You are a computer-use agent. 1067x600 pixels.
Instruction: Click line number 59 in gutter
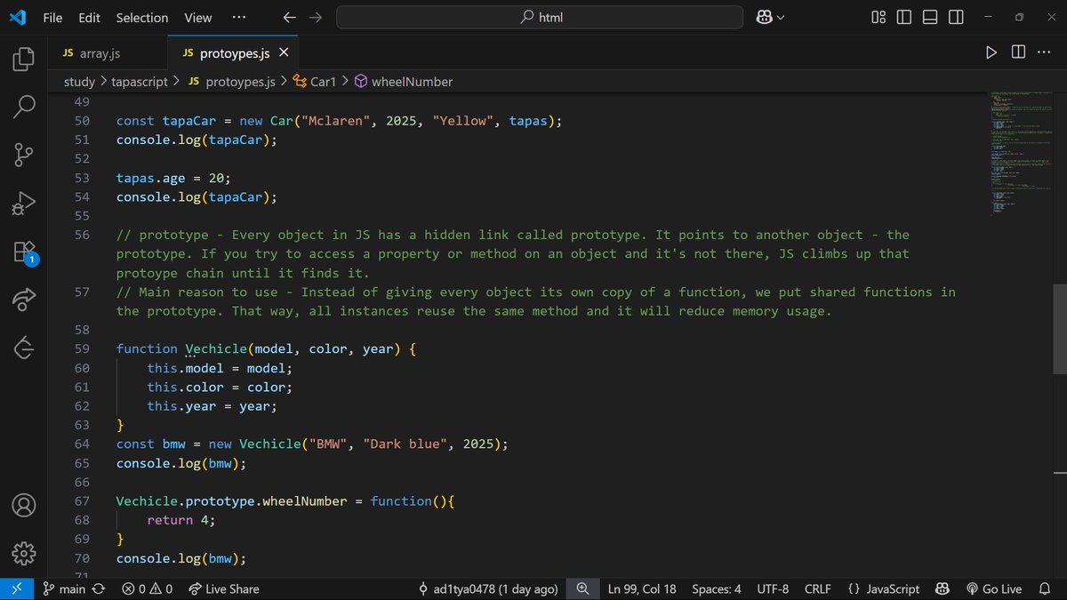pos(81,349)
